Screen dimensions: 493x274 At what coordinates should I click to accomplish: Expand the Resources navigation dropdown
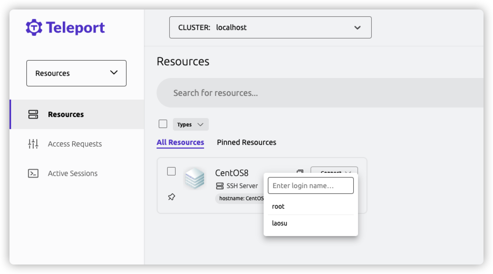click(x=76, y=73)
